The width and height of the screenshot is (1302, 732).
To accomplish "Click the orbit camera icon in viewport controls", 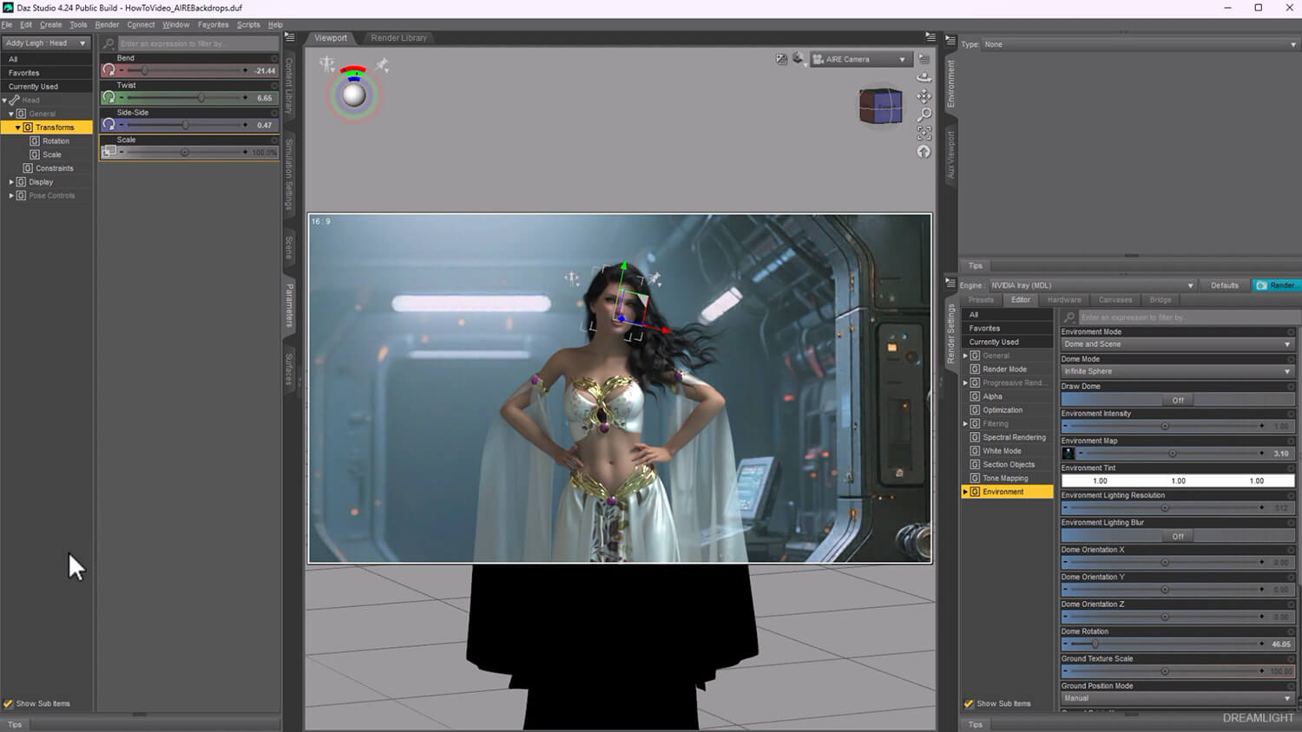I will pyautogui.click(x=924, y=76).
